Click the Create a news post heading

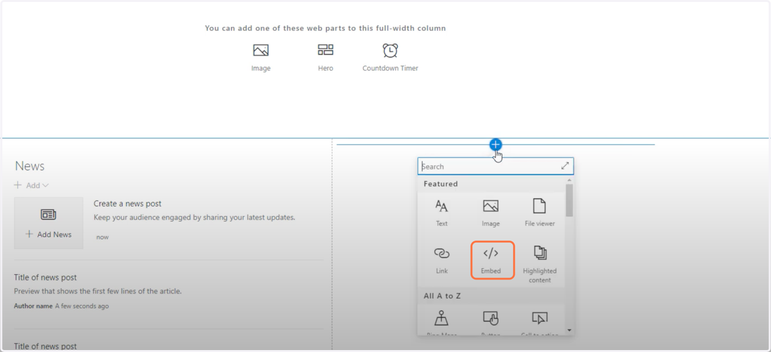click(127, 204)
